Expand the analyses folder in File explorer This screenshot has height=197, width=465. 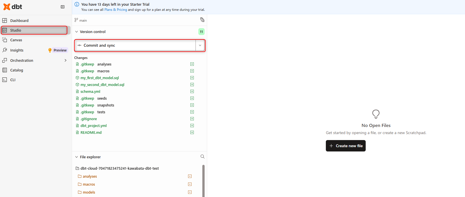[87, 176]
